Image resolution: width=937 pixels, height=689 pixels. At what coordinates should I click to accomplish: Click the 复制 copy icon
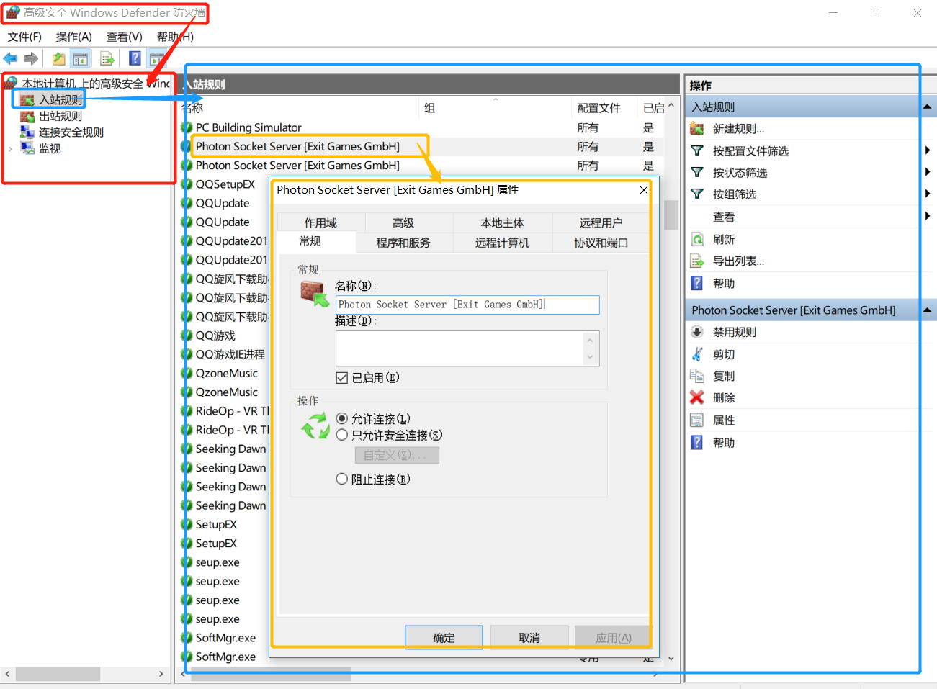point(697,376)
